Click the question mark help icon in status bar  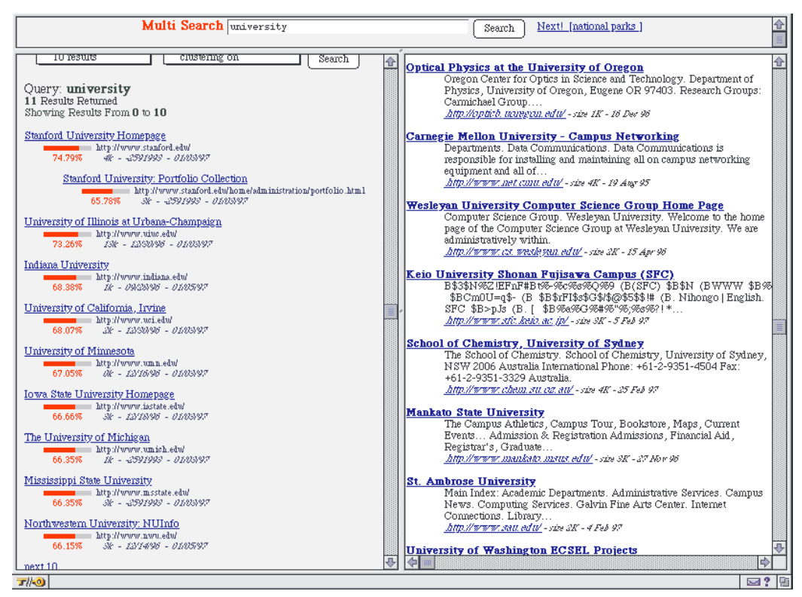[x=767, y=582]
